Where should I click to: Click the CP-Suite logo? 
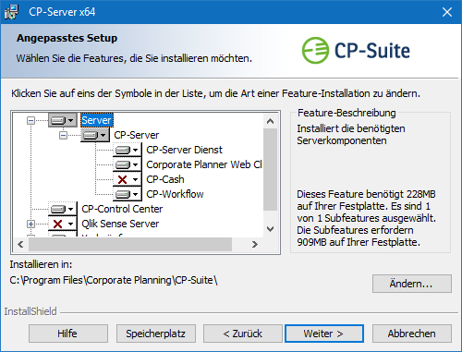[356, 51]
